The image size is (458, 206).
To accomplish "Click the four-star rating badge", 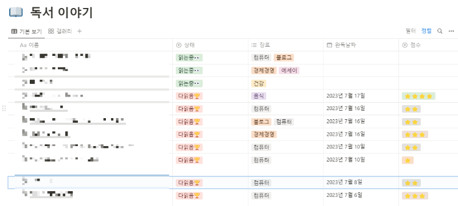I will [418, 96].
